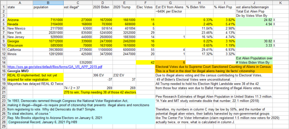The image size is (289, 129).
Task: Select the '270 to win' yellow note
Action: point(100,93)
